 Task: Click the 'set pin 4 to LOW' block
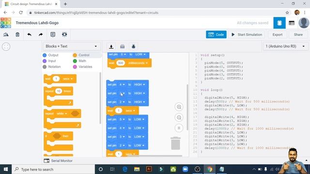[127, 128]
